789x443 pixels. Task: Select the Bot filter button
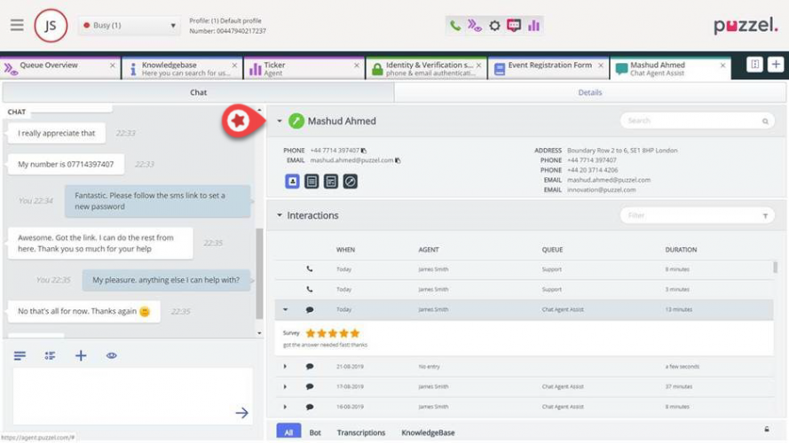click(315, 432)
